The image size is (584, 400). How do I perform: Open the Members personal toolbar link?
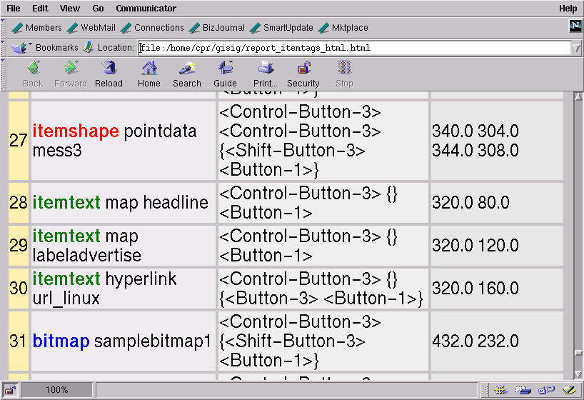(x=37, y=28)
